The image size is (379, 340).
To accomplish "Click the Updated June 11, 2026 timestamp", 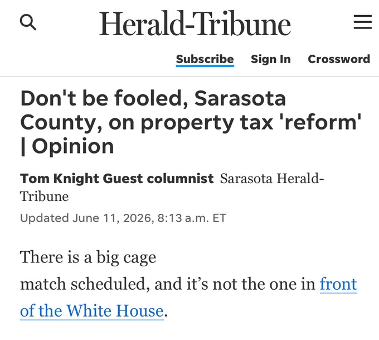I will [x=123, y=218].
